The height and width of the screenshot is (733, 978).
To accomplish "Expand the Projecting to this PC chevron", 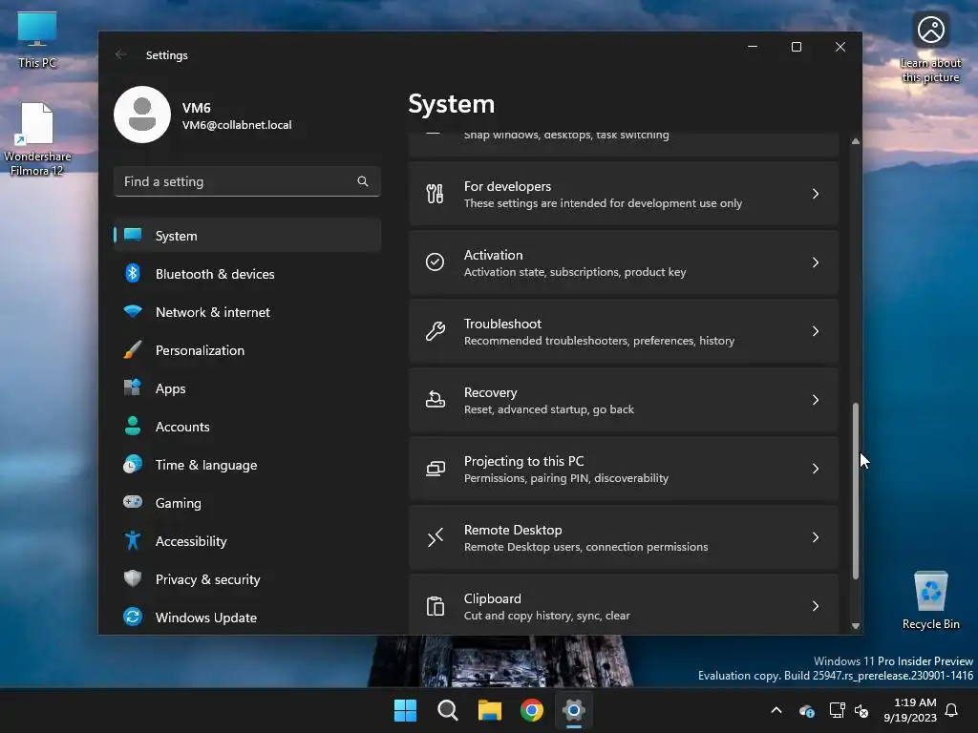I will click(816, 469).
